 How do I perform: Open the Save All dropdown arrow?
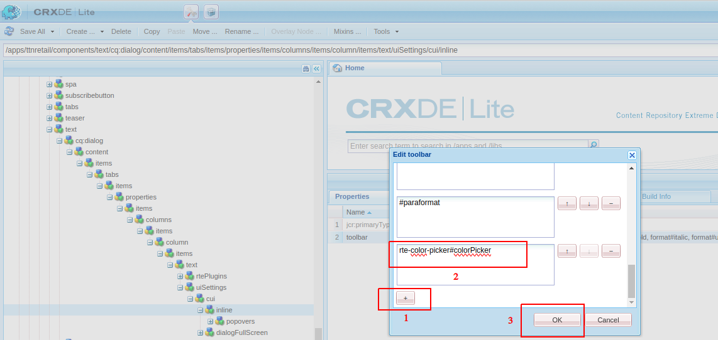click(x=52, y=32)
